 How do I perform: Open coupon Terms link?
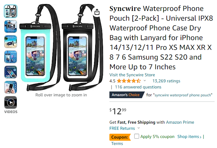pyautogui.click(x=117, y=143)
